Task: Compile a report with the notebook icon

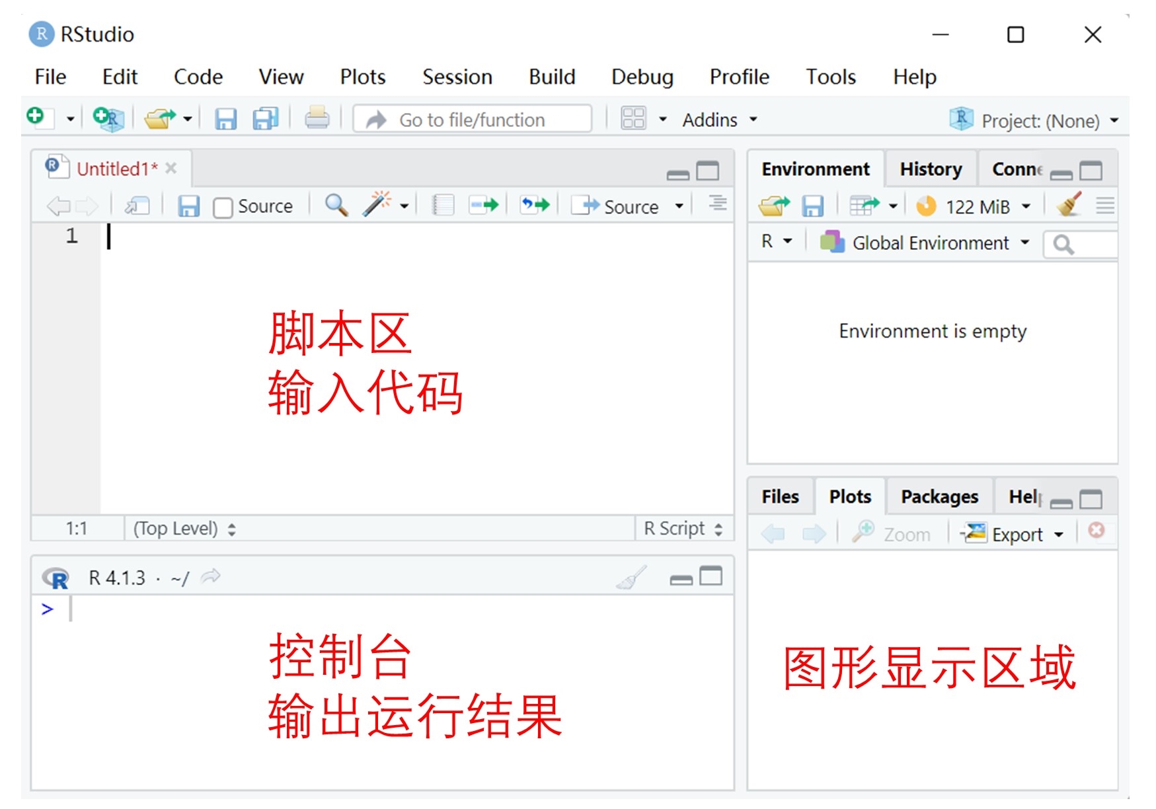Action: coord(443,206)
